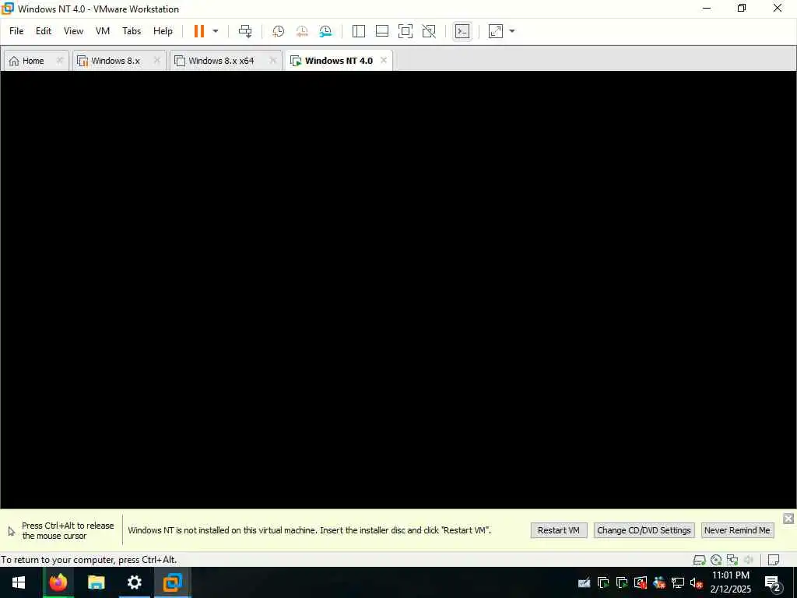Open the Windows Start menu
The height and width of the screenshot is (598, 797).
pos(19,582)
